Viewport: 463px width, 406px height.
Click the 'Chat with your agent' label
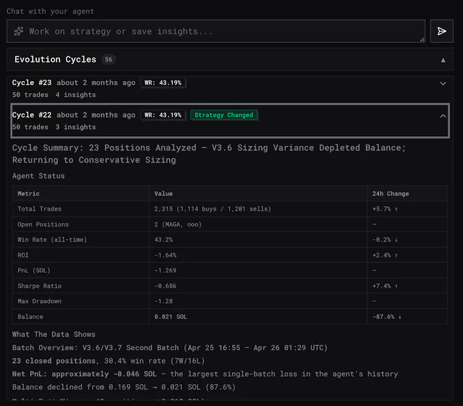[50, 11]
